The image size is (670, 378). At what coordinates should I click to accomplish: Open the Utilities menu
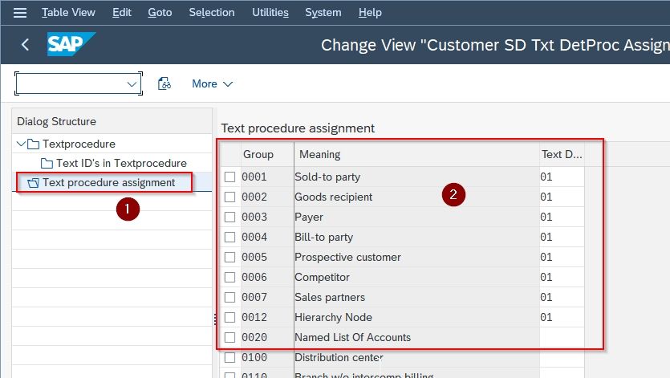pyautogui.click(x=270, y=13)
